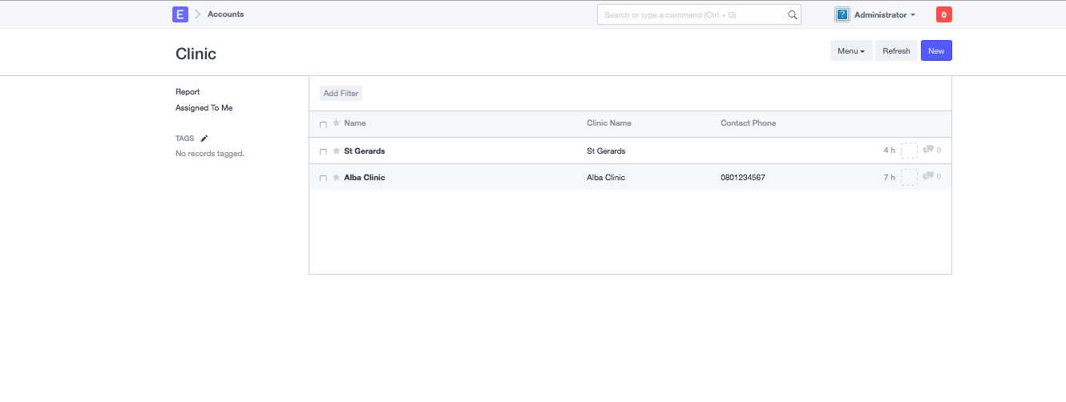Open comments for St Gerards

point(932,150)
